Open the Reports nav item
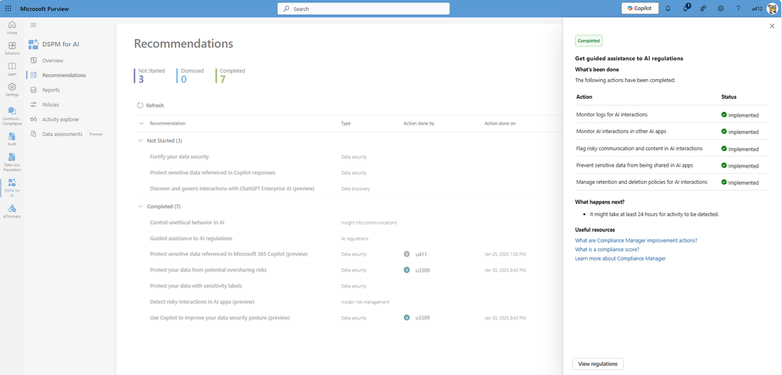 point(51,90)
